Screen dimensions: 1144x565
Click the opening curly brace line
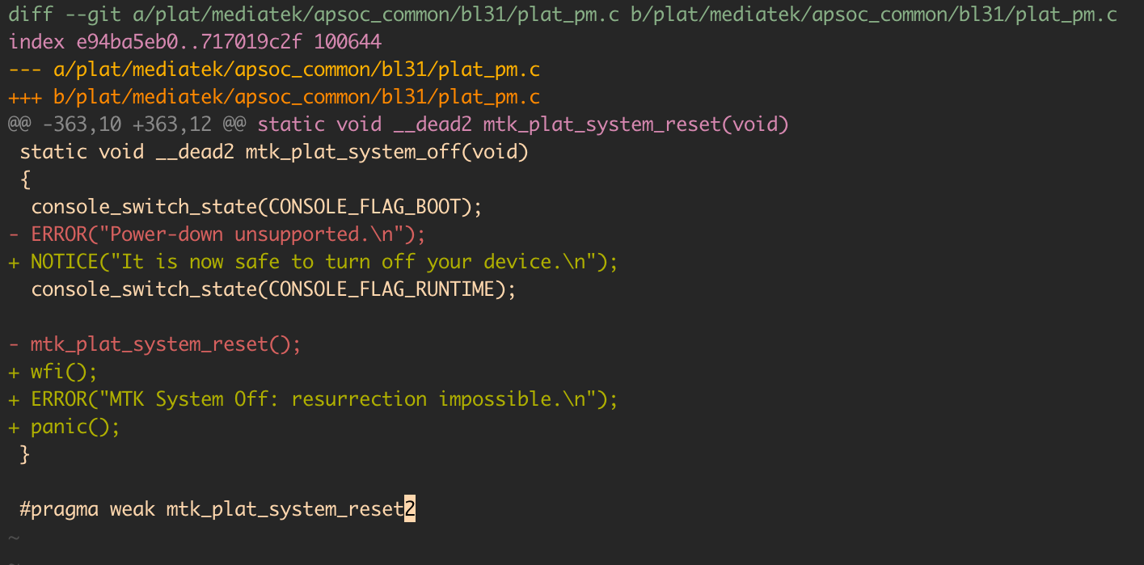coord(25,179)
